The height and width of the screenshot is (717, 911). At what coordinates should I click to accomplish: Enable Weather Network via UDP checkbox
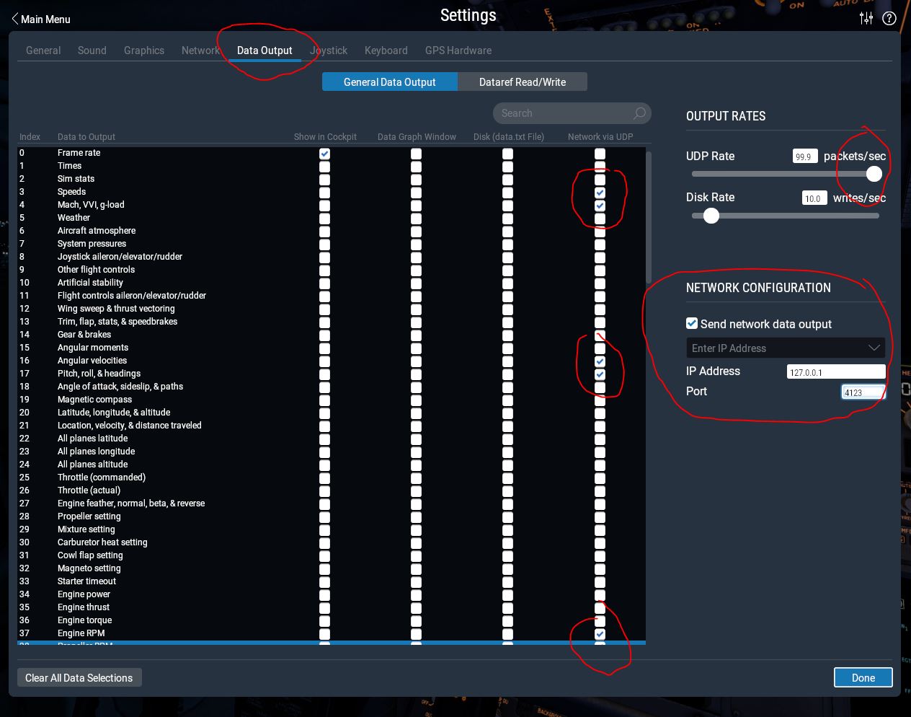pos(600,219)
